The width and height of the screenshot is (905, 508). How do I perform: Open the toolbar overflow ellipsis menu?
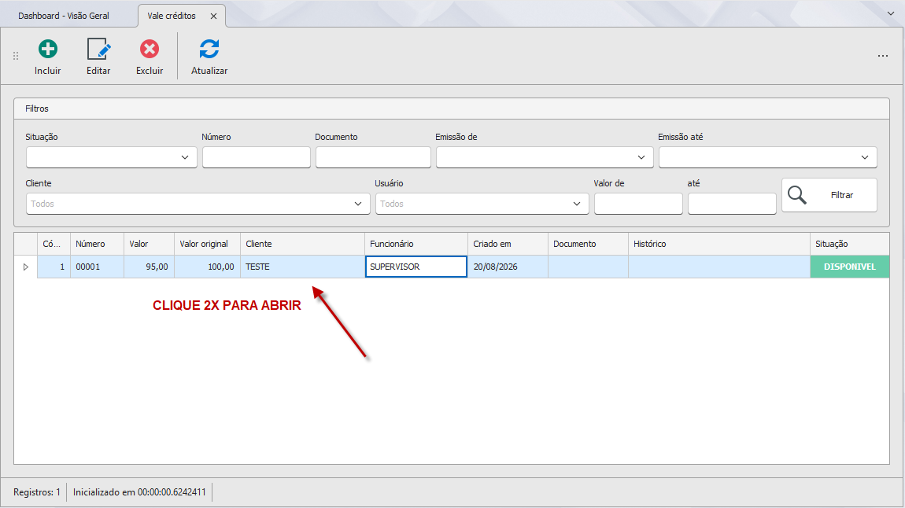pos(882,56)
